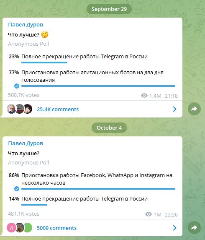The width and height of the screenshot is (205, 240).
Task: Select option Полное прекращение работы Telegram with 23%
Action: click(84, 57)
